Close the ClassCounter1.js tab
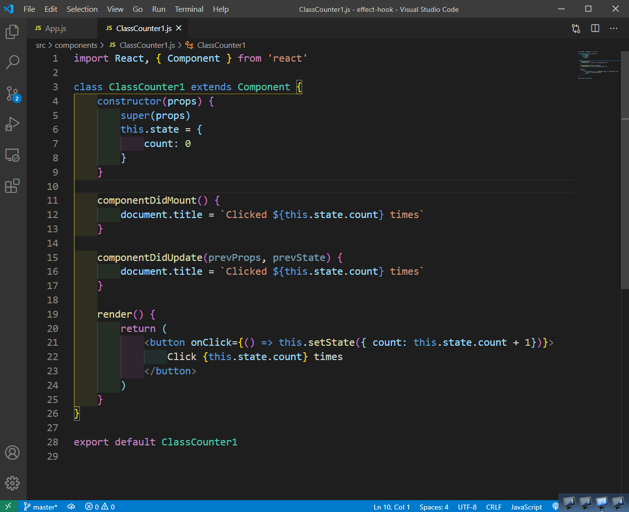The height and width of the screenshot is (512, 629). [x=179, y=28]
